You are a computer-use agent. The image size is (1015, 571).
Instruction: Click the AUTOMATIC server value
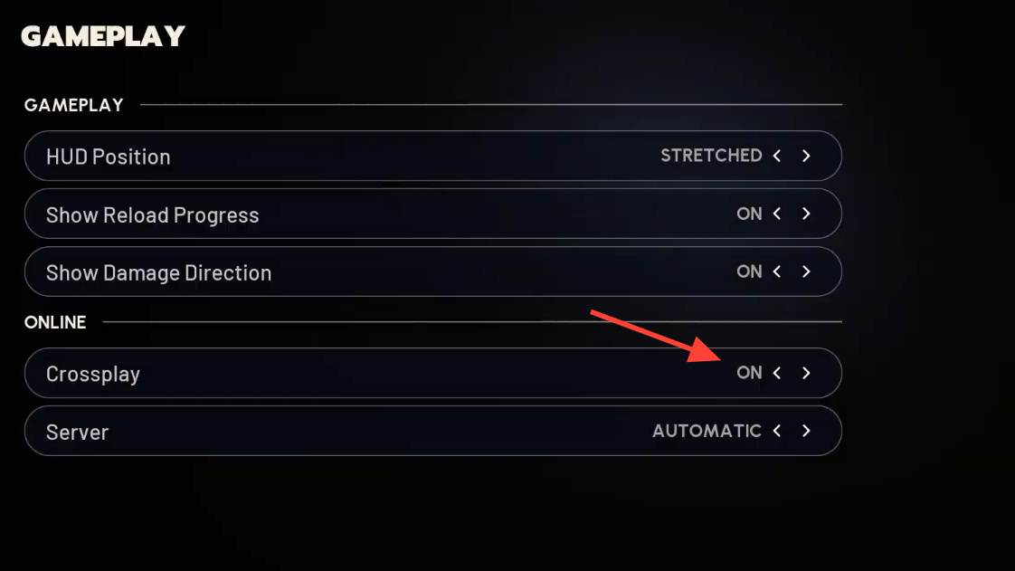pyautogui.click(x=707, y=431)
